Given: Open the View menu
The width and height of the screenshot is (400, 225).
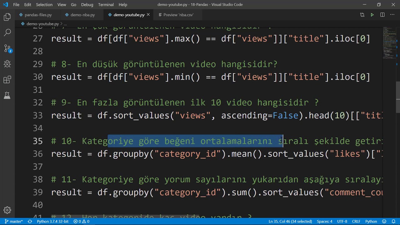Looking at the screenshot, I should point(62,5).
